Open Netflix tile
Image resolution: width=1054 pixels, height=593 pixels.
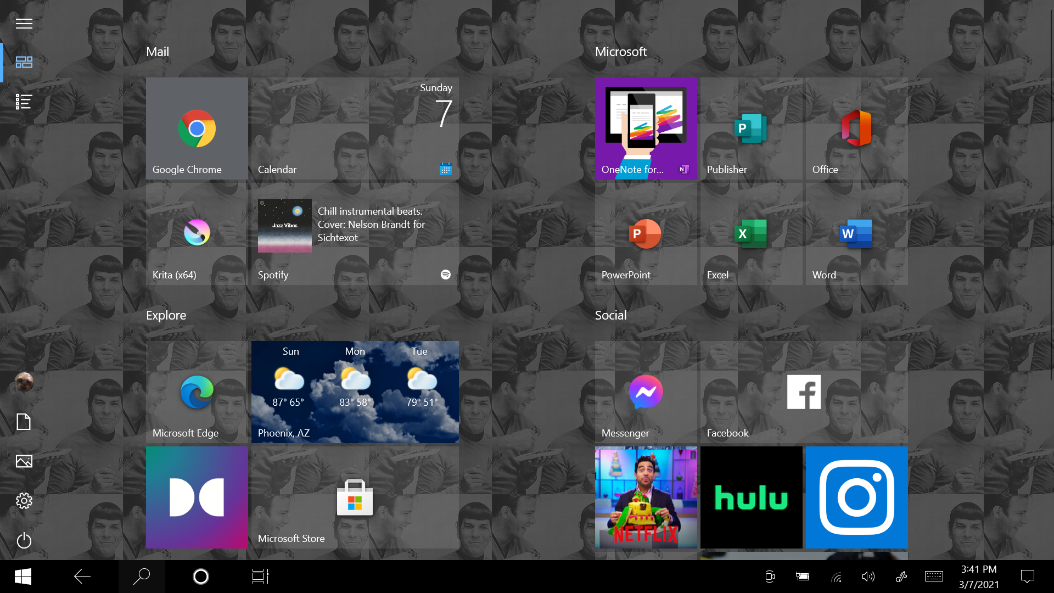click(x=646, y=497)
